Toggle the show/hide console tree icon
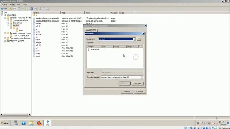The height and width of the screenshot is (129, 230). tap(15, 9)
